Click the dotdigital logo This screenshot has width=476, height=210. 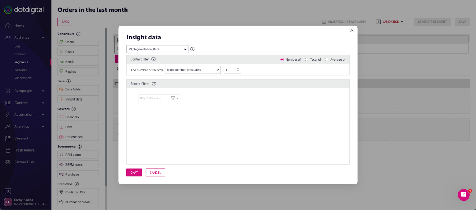coord(24,10)
